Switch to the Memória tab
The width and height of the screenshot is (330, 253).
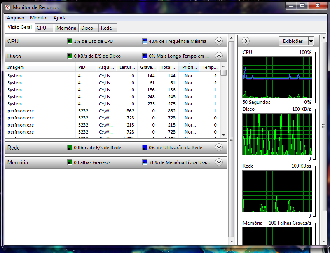point(66,28)
